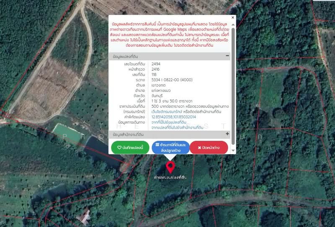Image resolution: width=335 pixels, height=227 pixels.
Task: Click the red land parcel location pin
Action: pos(170,167)
